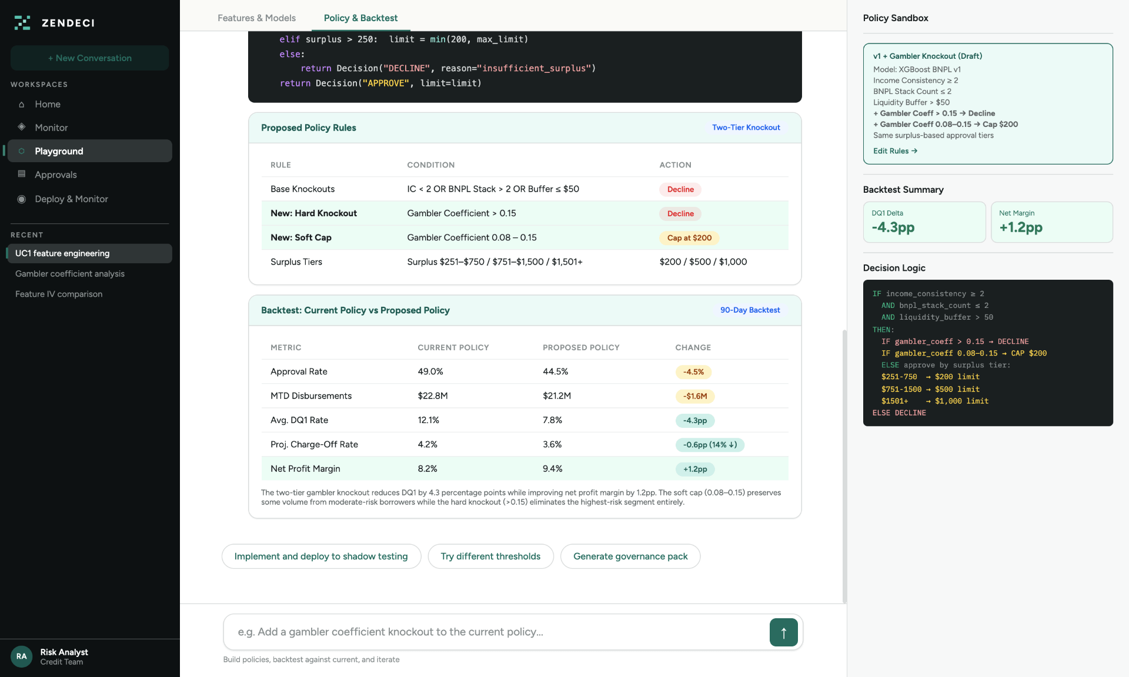
Task: Select the v1 + Gambler Knockout draft card
Action: point(987,103)
